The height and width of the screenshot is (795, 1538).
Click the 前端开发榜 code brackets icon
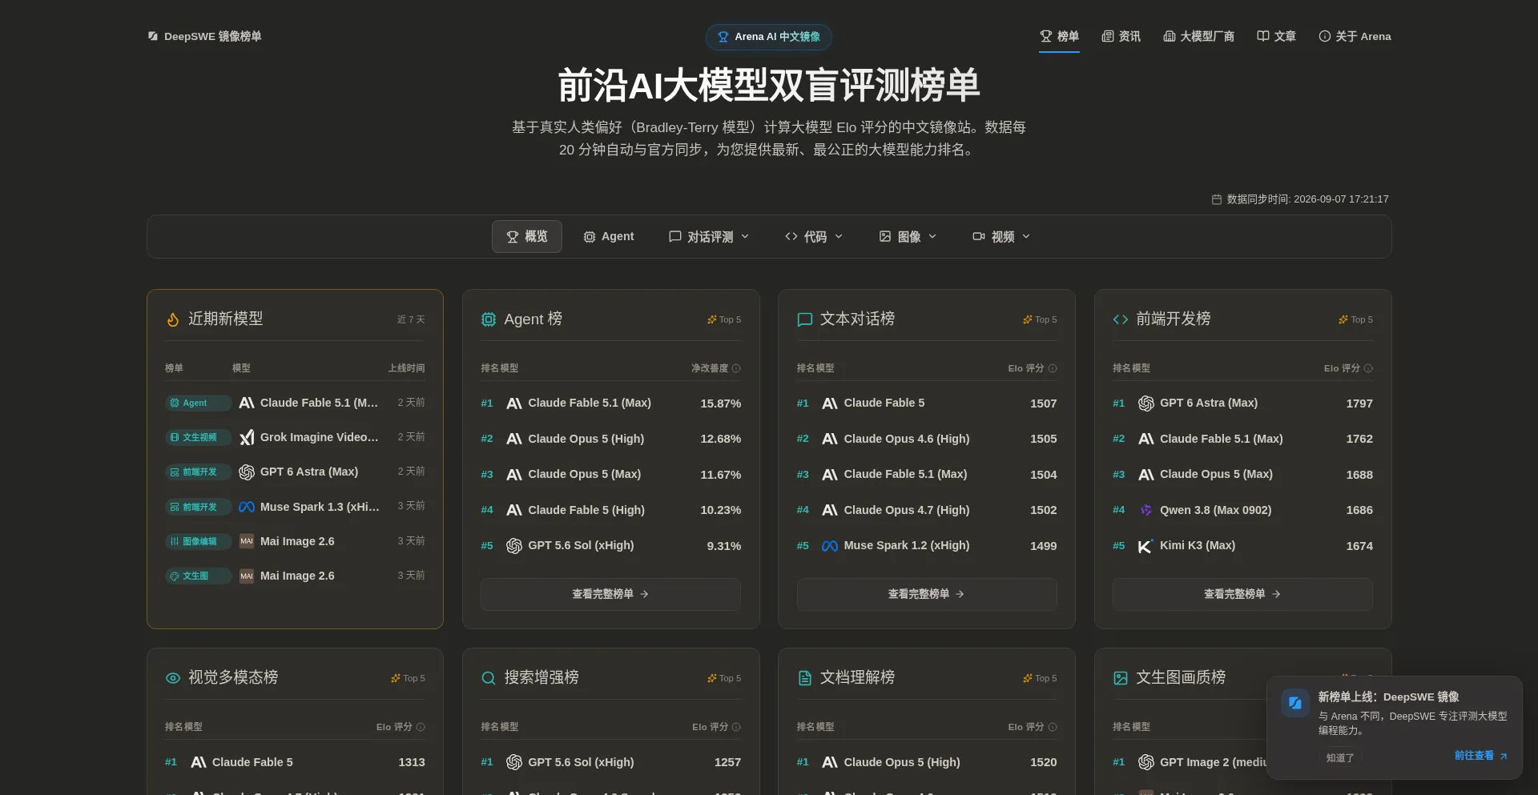(x=1120, y=319)
